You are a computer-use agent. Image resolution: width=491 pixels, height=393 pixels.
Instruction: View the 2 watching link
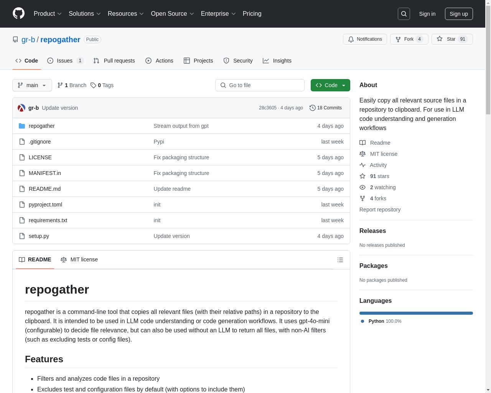point(377,187)
